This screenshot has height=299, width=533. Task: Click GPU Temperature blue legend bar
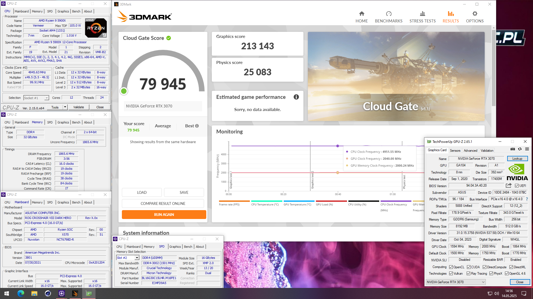click(299, 201)
